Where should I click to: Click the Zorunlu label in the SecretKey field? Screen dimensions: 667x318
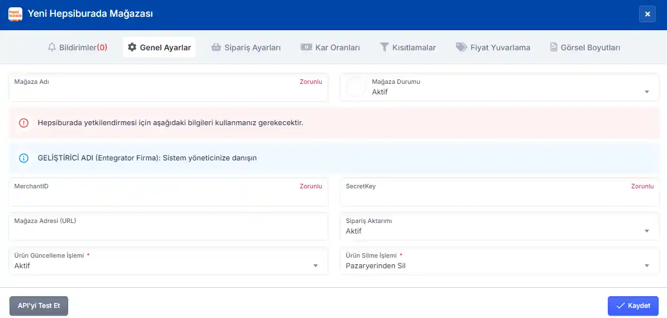[x=642, y=187]
